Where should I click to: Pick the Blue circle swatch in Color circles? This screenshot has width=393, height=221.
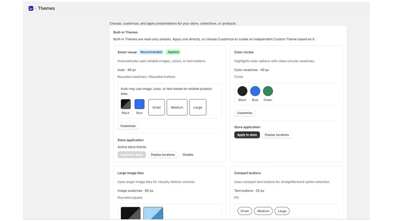click(x=255, y=91)
